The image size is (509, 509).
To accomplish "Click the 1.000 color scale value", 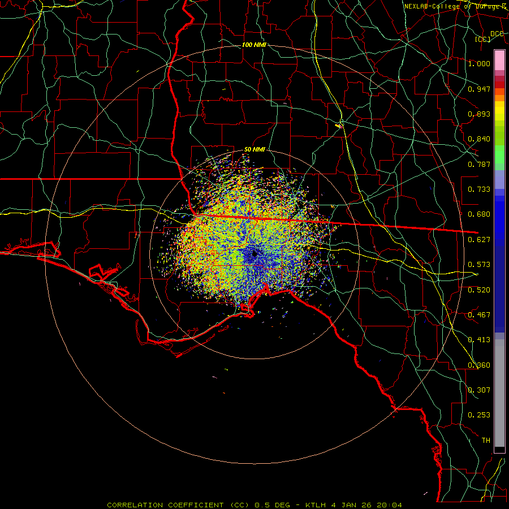I will tap(479, 63).
